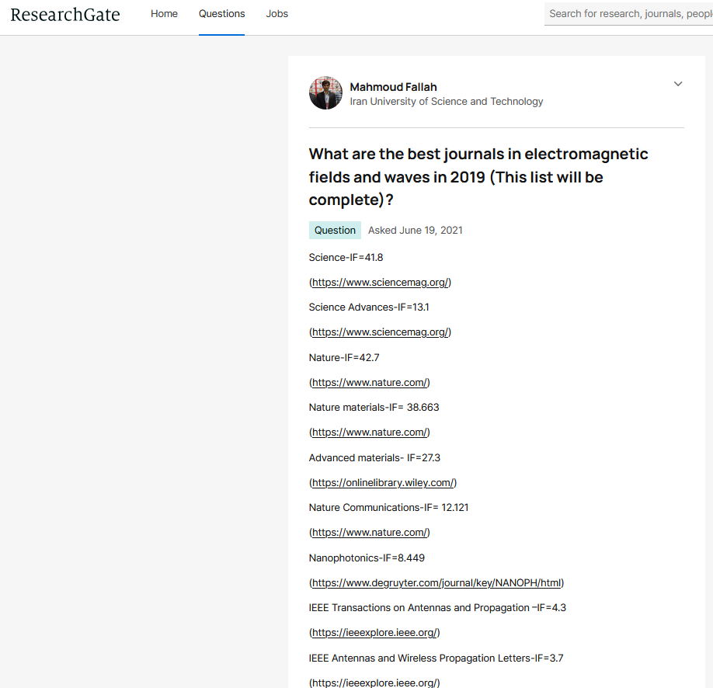713x688 pixels.
Task: Visit Iran University of Science and Technology
Action: point(446,102)
